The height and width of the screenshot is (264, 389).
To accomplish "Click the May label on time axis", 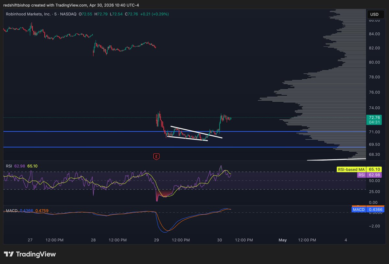I will coord(283,240).
